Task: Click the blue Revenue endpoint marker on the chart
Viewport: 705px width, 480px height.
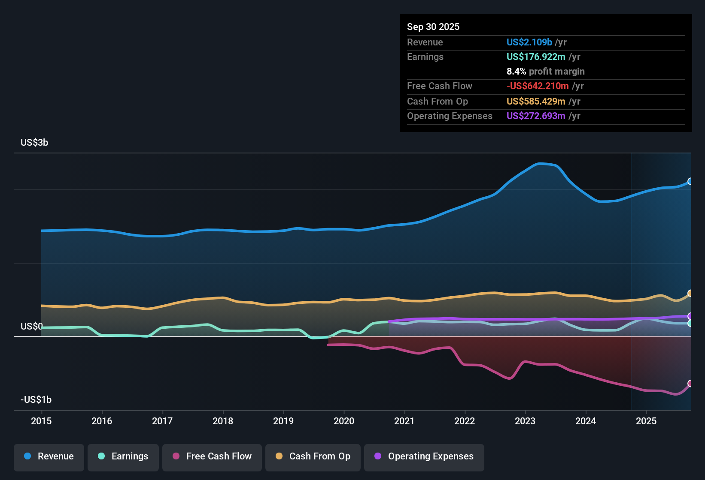Action: click(x=690, y=182)
